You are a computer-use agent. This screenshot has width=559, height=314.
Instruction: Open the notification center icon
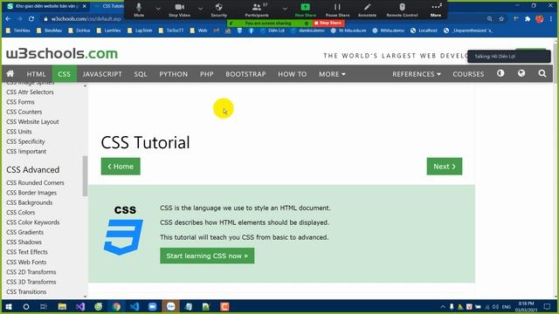[548, 306]
